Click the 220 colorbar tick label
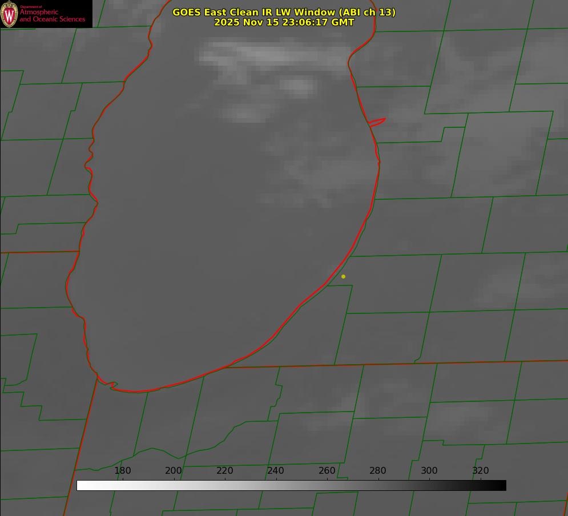The width and height of the screenshot is (568, 516). point(225,471)
